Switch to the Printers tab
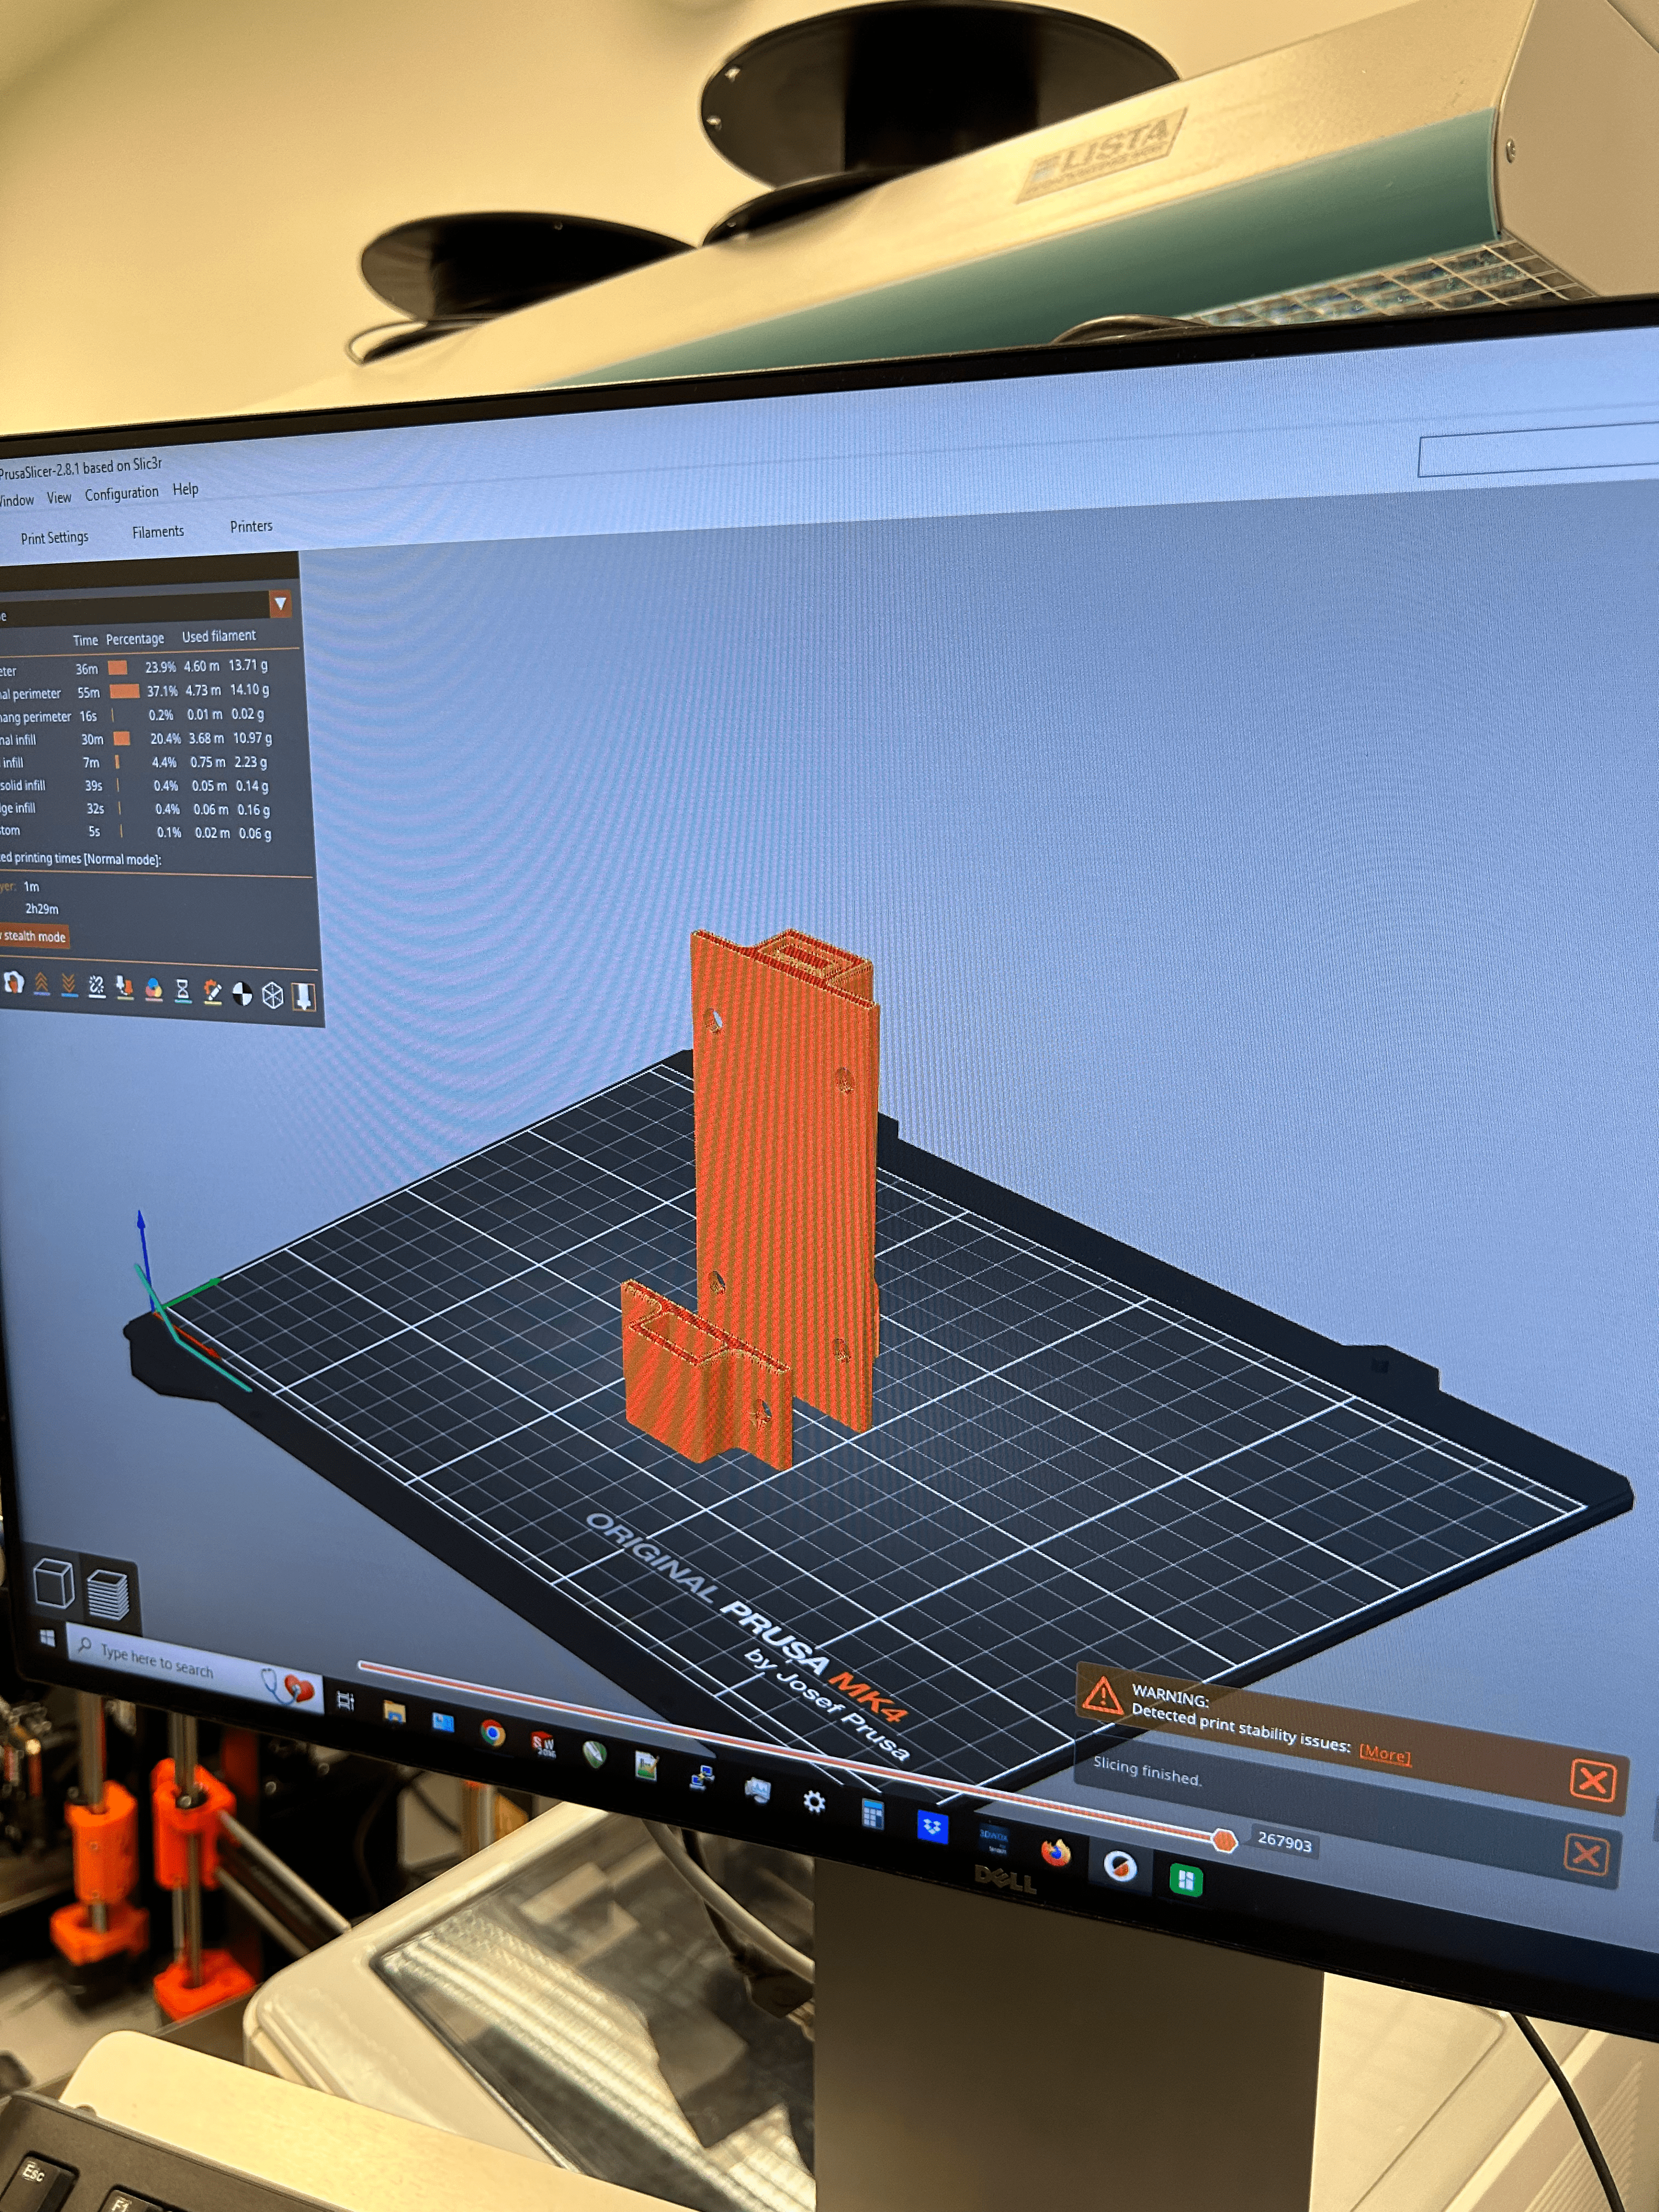Screen dimensions: 1659x2212 (251, 527)
